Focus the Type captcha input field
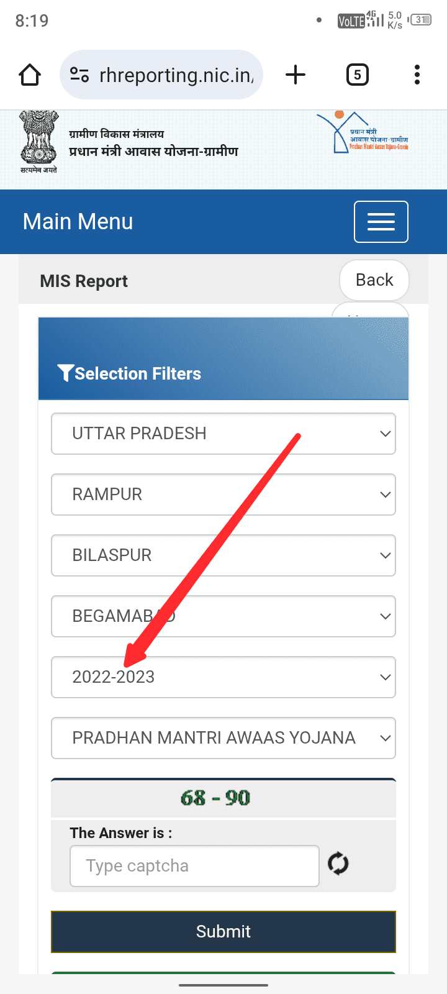Image resolution: width=447 pixels, height=994 pixels. click(194, 866)
